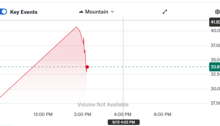The image size is (220, 126).
Task: Click the red current price dot
Action: pyautogui.click(x=87, y=67)
